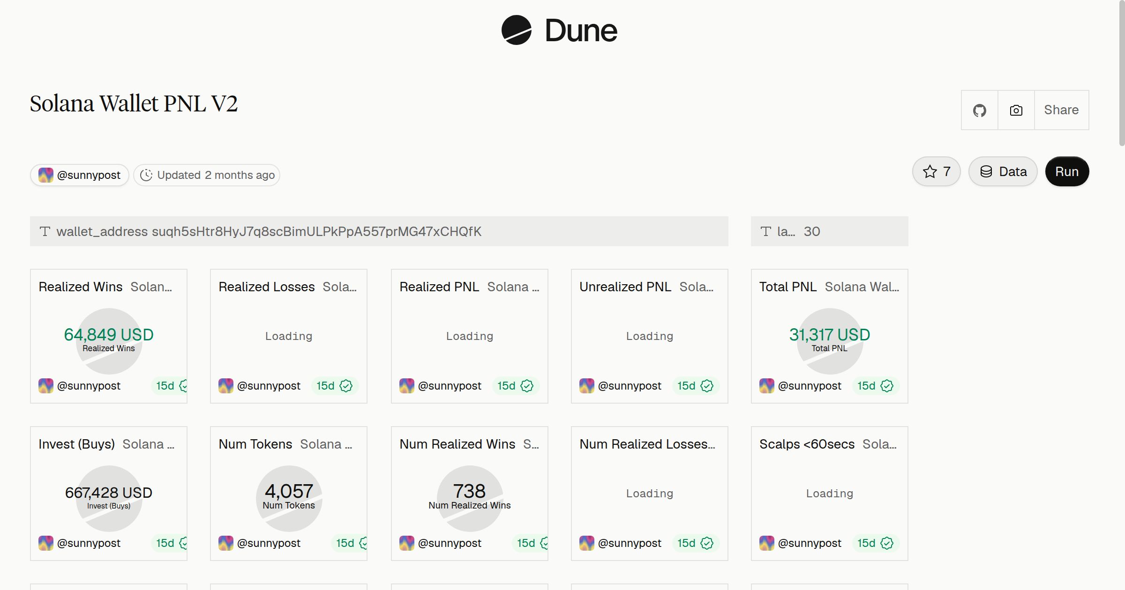This screenshot has height=590, width=1125.
Task: Take a dashboard screenshot with camera icon
Action: point(1016,110)
